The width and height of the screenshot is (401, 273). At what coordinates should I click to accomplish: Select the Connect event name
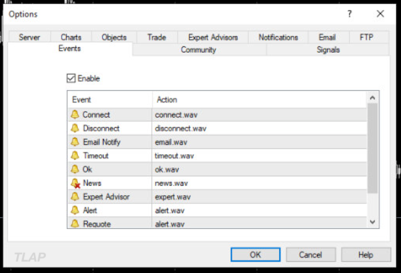[97, 115]
